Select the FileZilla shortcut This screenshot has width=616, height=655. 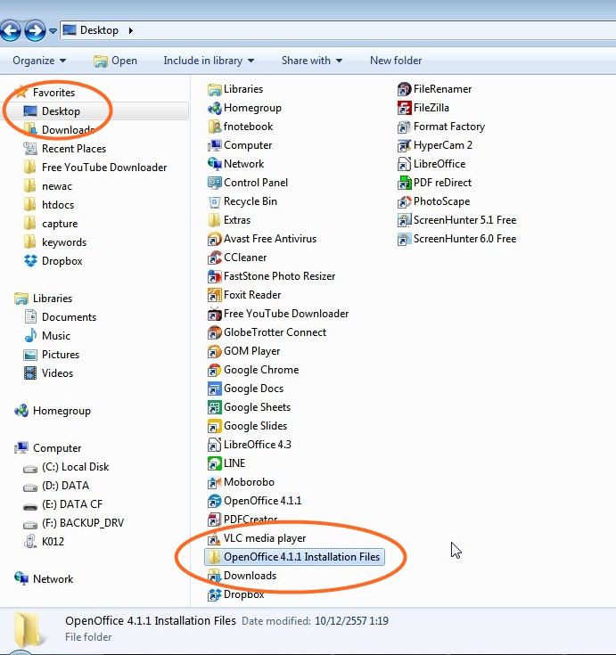pos(423,108)
